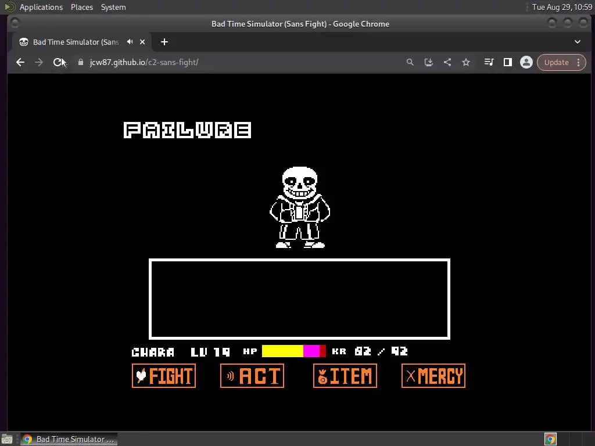
Task: Click the clock Tue Aug 29
Action: [x=562, y=7]
